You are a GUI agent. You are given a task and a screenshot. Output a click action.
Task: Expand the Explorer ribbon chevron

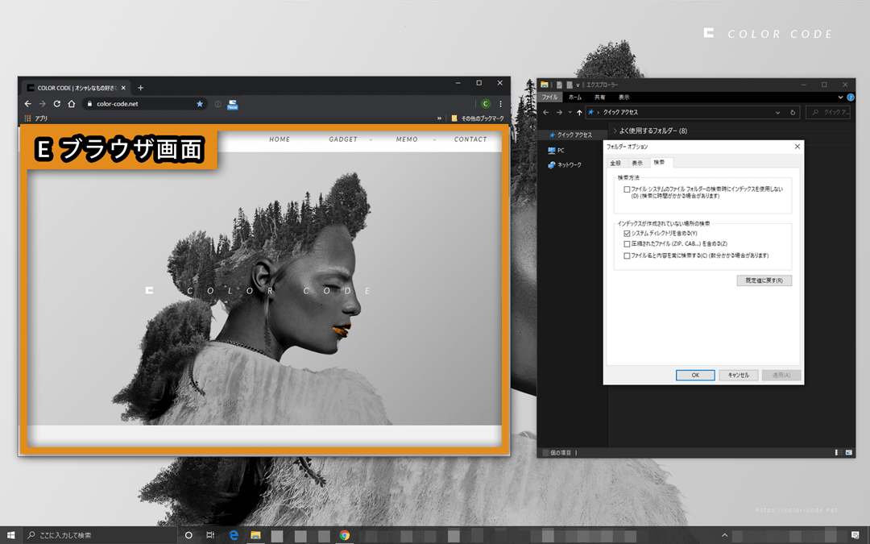[840, 98]
